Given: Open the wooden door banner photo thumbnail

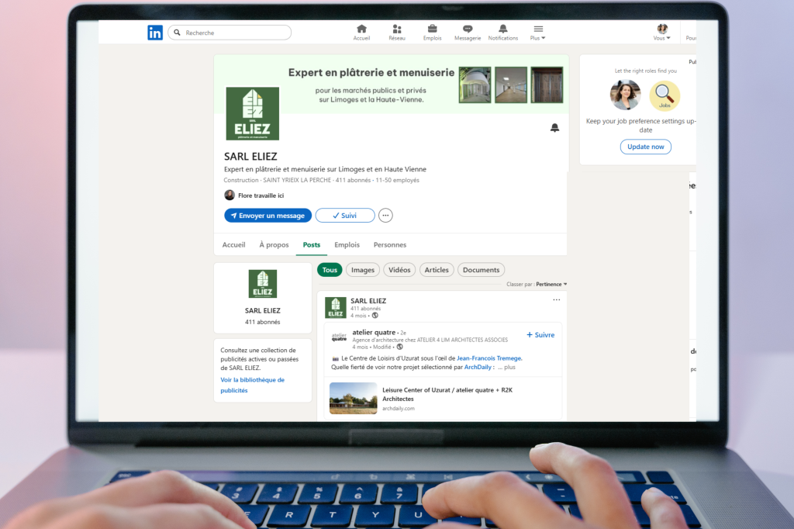Looking at the screenshot, I should pyautogui.click(x=547, y=85).
